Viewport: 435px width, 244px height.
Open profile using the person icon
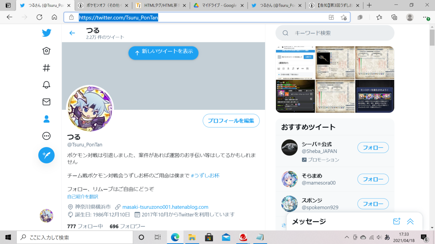point(46,119)
